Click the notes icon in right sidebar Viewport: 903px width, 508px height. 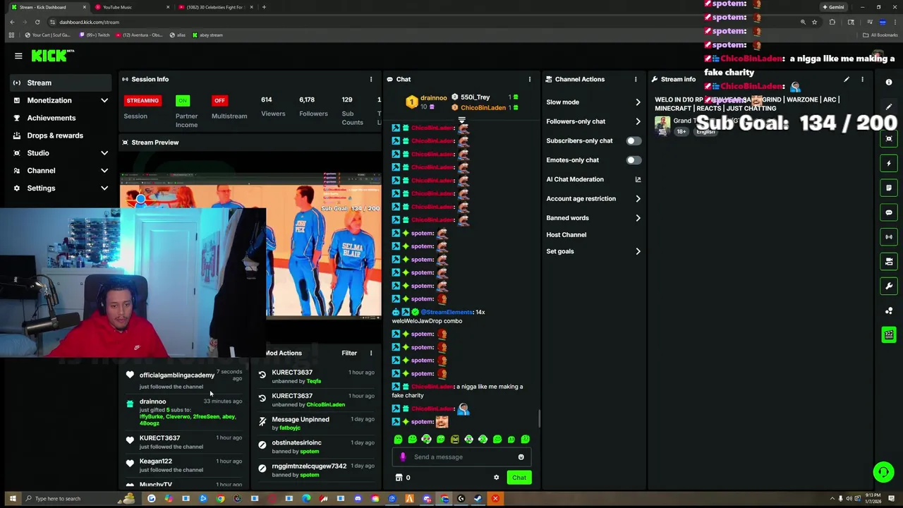point(889,188)
